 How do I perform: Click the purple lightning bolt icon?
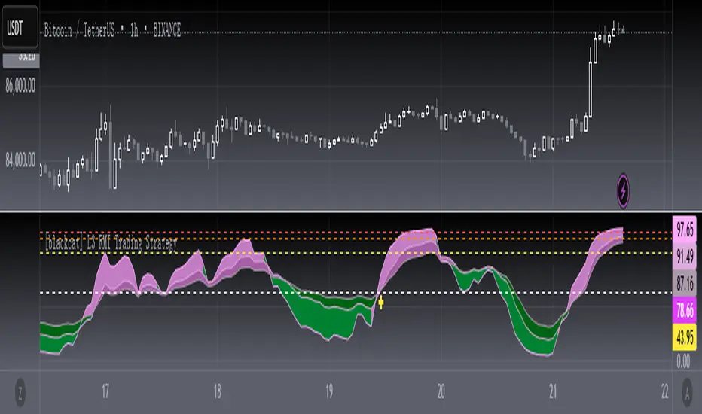pyautogui.click(x=623, y=191)
